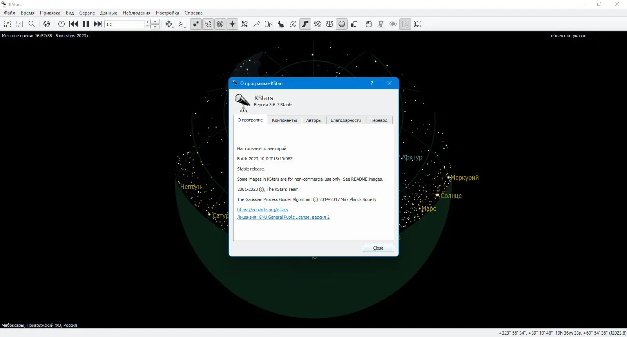Switch to the Благодарности tab
The height and width of the screenshot is (337, 627).
(x=346, y=120)
